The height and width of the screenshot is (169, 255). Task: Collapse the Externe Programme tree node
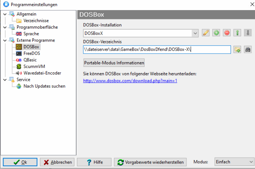click(5, 40)
